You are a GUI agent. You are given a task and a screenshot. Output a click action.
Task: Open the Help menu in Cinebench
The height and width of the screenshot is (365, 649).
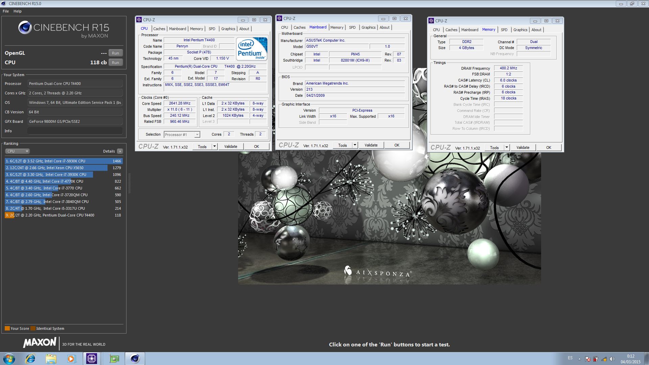point(18,11)
